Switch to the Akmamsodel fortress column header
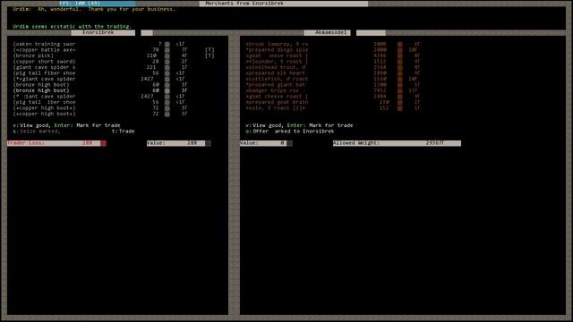The height and width of the screenshot is (322, 573). (x=327, y=32)
